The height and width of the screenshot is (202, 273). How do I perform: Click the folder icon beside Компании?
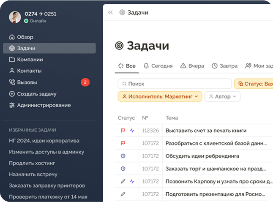click(12, 60)
